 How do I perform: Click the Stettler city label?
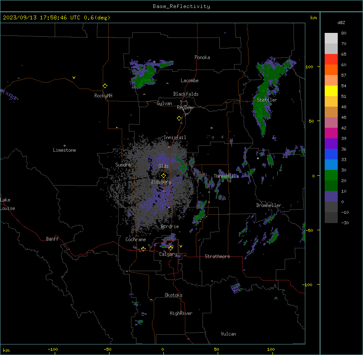tap(267, 100)
